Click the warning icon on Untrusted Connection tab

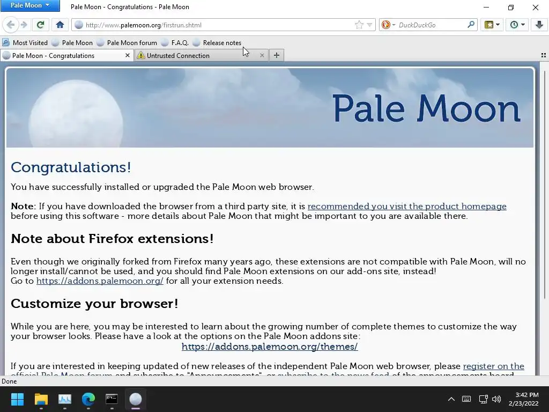[141, 55]
